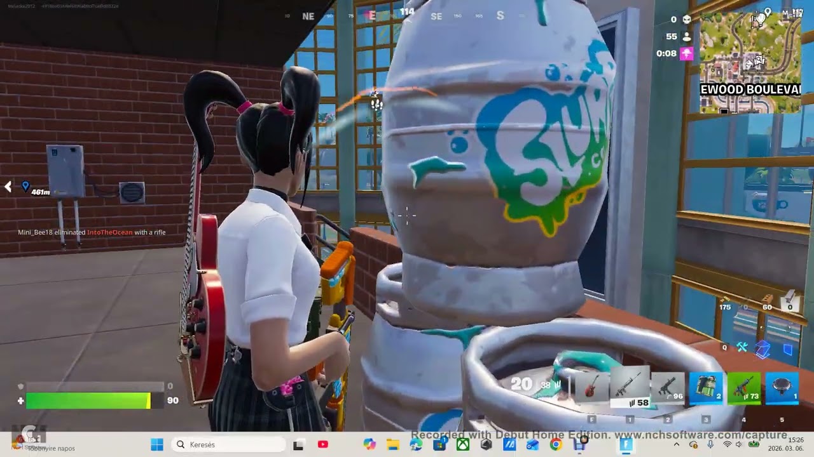
Task: Click the brick material icon
Action: 768,299
